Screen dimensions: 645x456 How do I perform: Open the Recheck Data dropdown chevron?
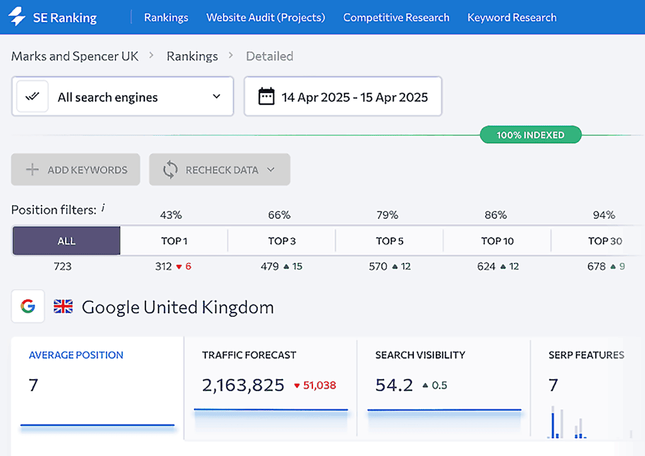[x=272, y=169]
